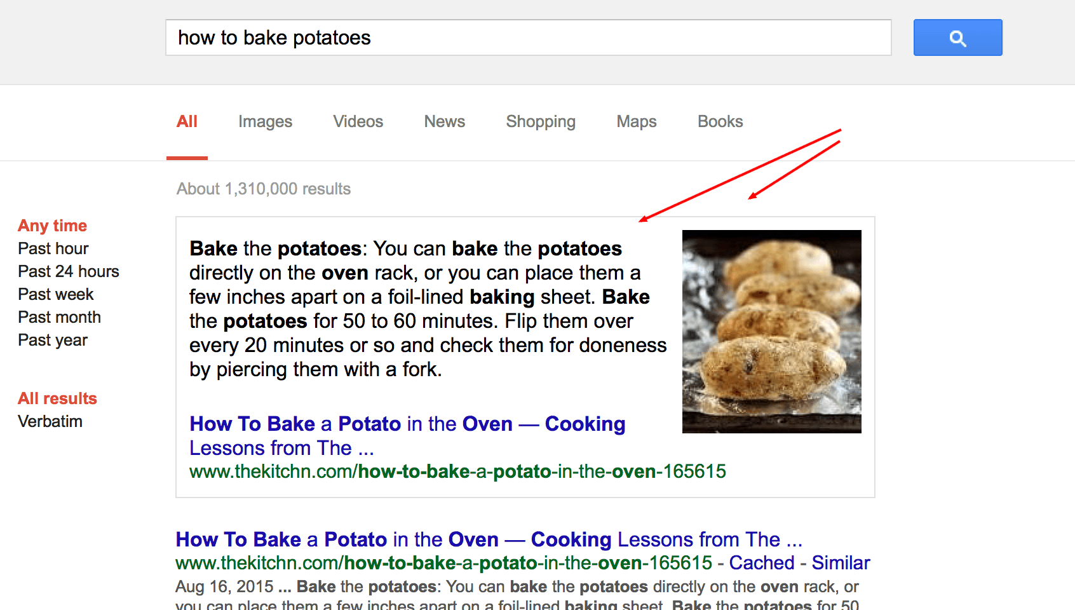The width and height of the screenshot is (1075, 610).
Task: Limit results to Past month
Action: click(x=60, y=317)
